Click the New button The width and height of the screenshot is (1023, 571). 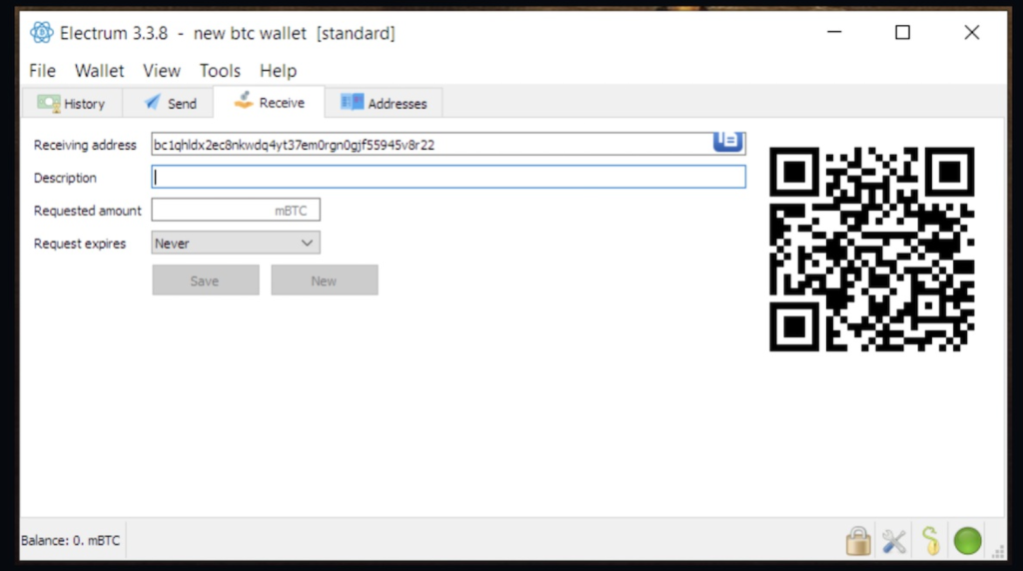click(325, 281)
